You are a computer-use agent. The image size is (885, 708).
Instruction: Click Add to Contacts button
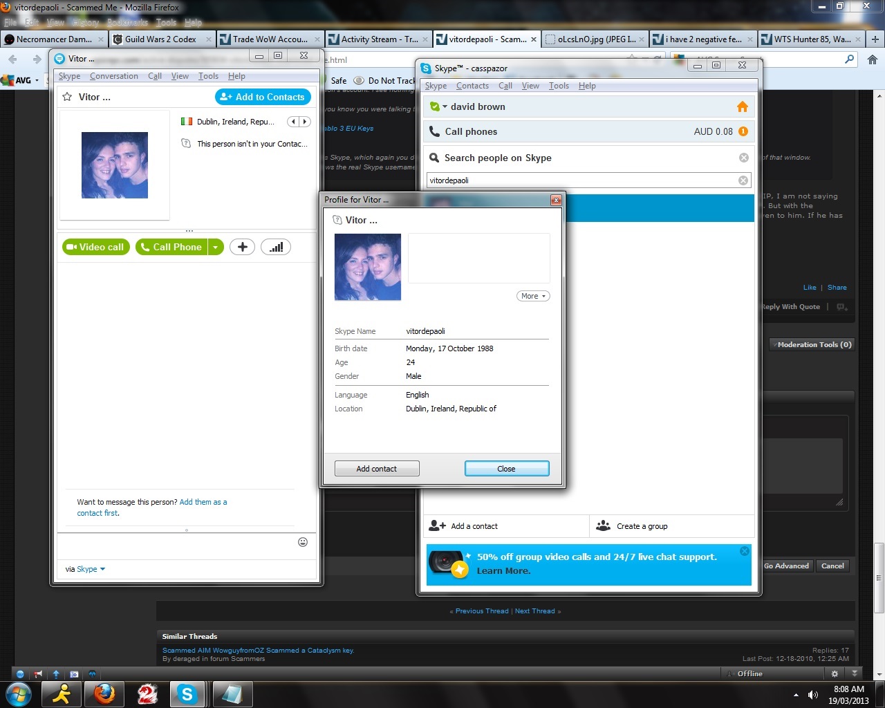point(263,97)
